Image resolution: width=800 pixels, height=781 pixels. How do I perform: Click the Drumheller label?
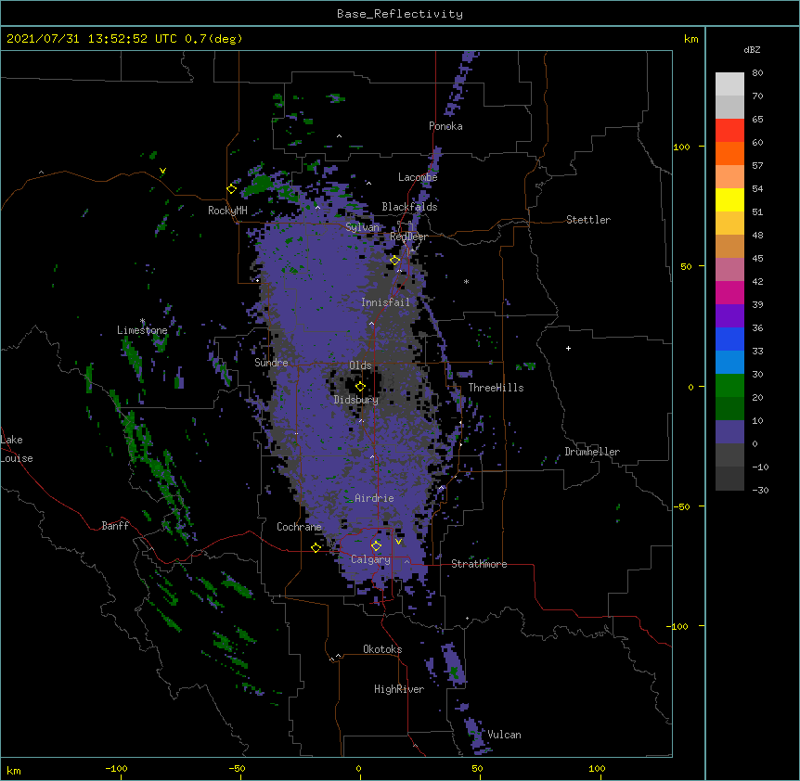592,452
